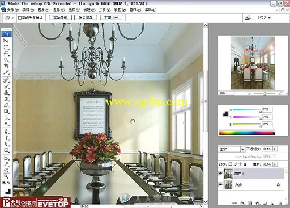Select the Hand tool in the toolbox
The image size is (290, 208).
click(6, 170)
